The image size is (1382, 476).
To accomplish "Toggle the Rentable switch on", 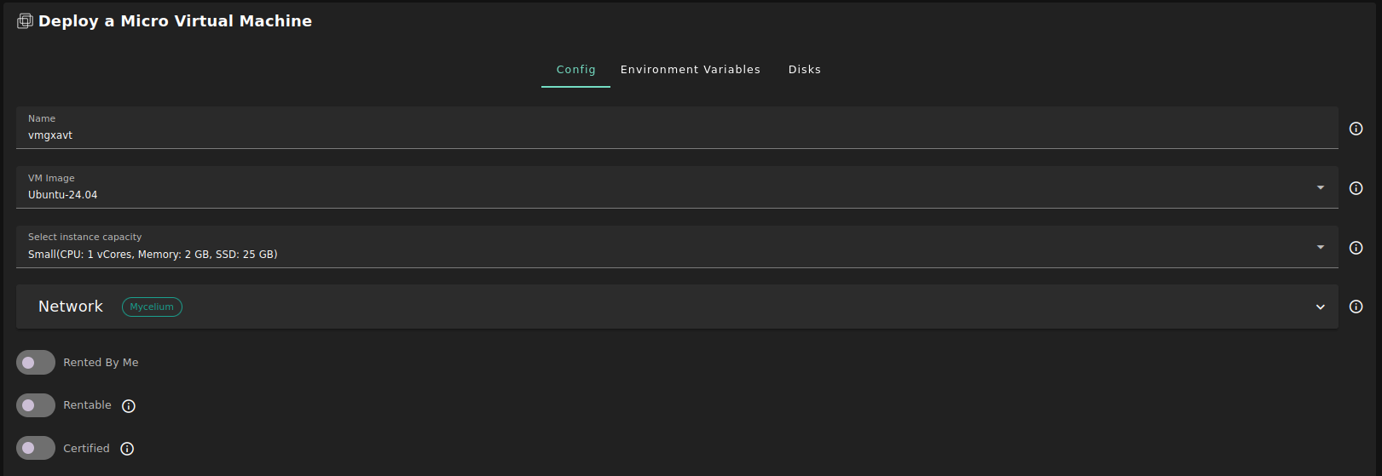I will [36, 405].
